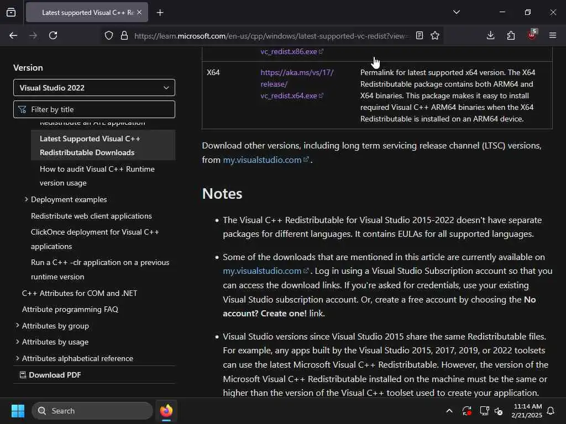The image size is (566, 424).
Task: Expand Attributes by group
Action: point(55,326)
